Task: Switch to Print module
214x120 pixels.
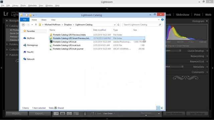Action: click(x=197, y=15)
